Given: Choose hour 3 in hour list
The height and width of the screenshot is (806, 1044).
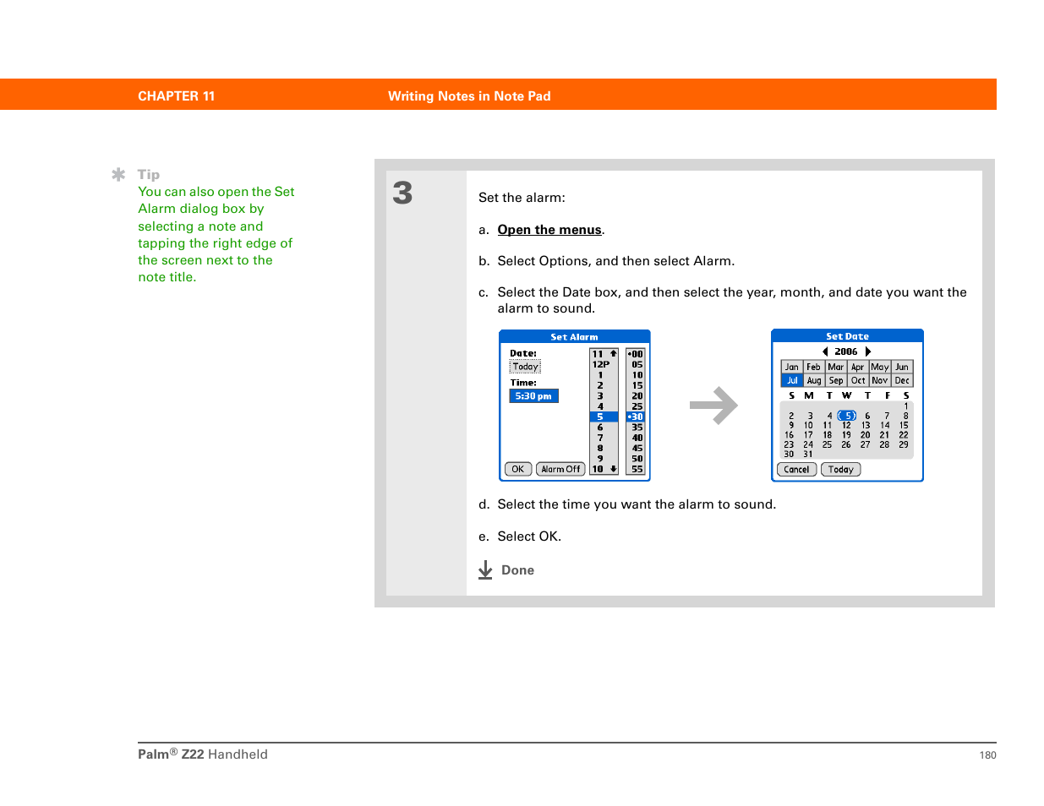Looking at the screenshot, I should (601, 396).
